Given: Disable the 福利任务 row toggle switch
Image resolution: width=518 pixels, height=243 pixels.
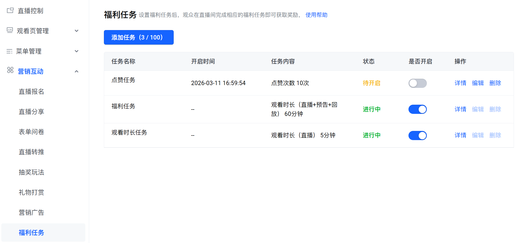Looking at the screenshot, I should (417, 109).
